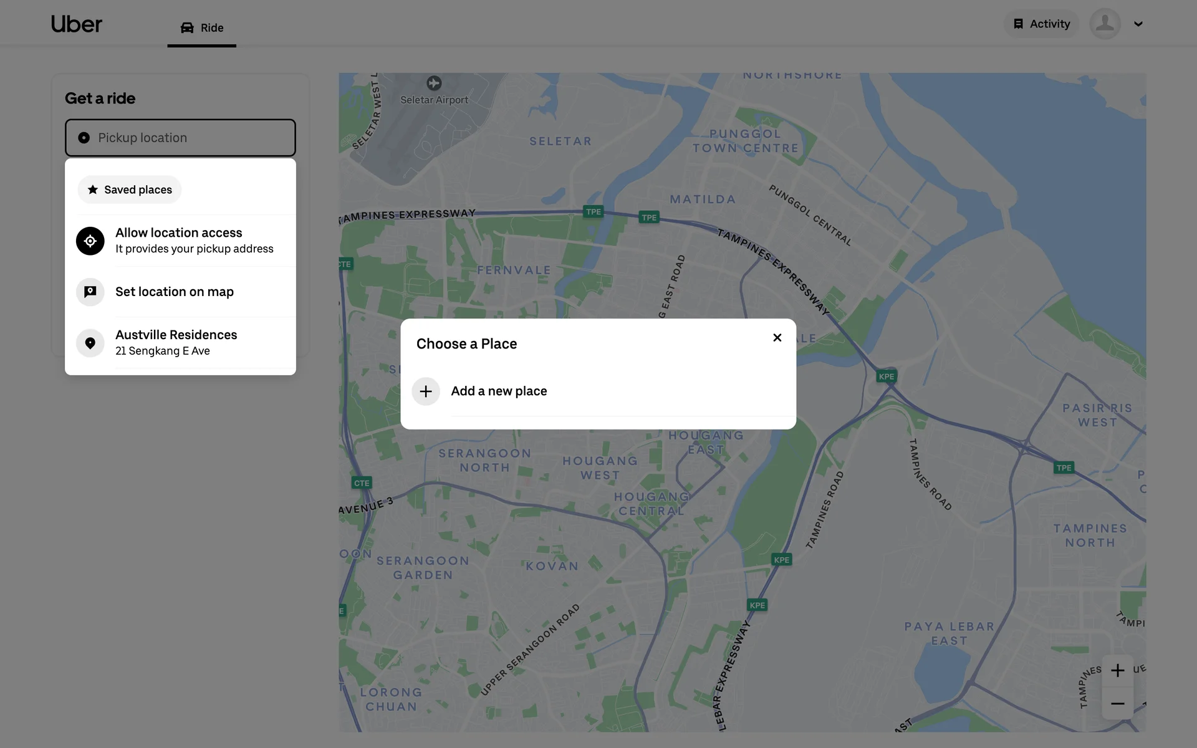This screenshot has width=1197, height=748.
Task: Pick Austville Residences as pickup
Action: coord(176,342)
